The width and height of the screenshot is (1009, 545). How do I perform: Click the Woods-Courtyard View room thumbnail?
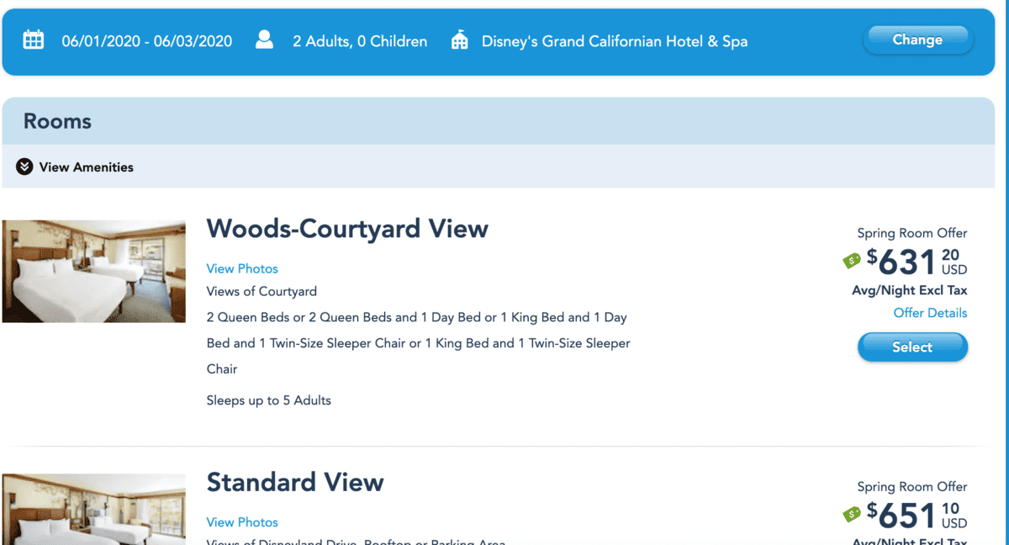pyautogui.click(x=94, y=272)
